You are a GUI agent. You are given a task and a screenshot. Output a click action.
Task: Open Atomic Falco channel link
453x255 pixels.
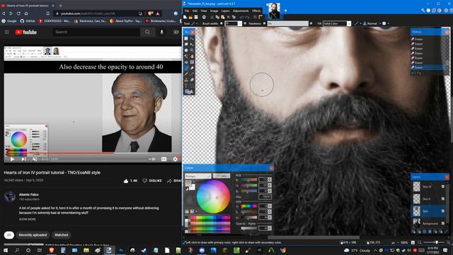tap(28, 195)
